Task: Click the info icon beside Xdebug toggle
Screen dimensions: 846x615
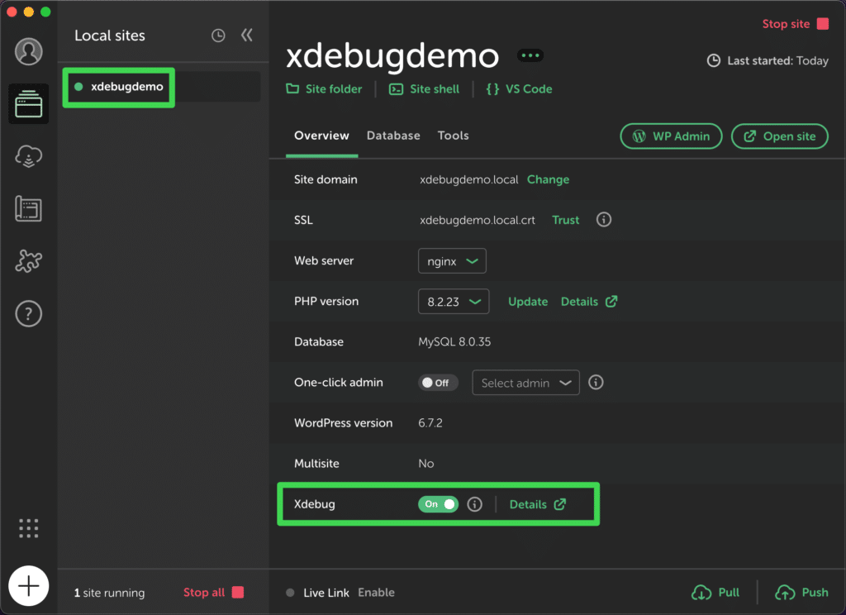Action: pos(475,504)
